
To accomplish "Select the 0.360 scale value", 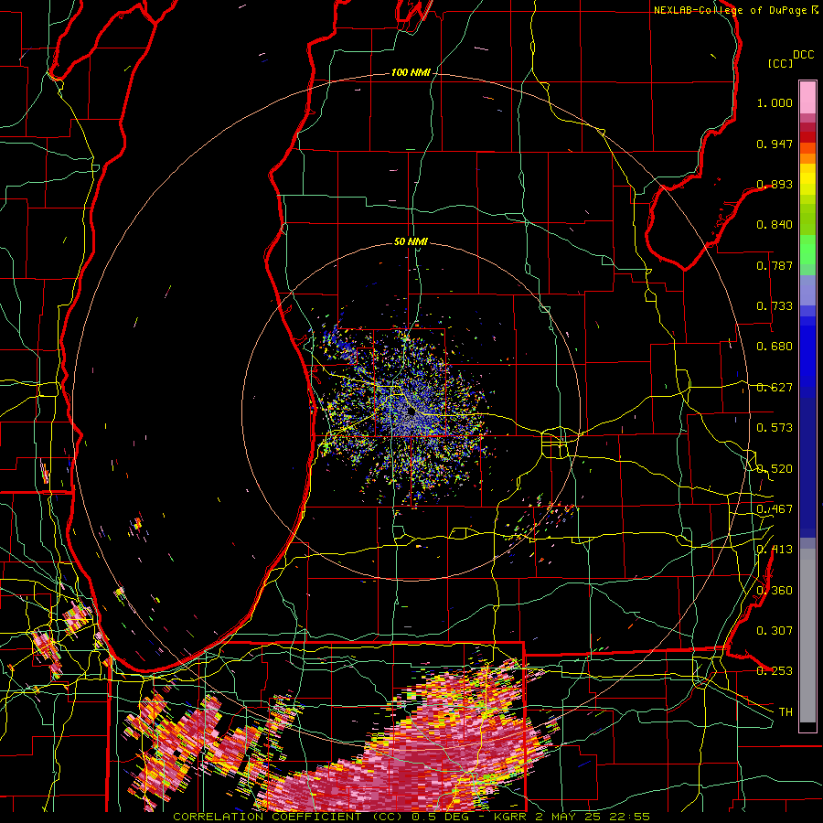I will coord(775,591).
